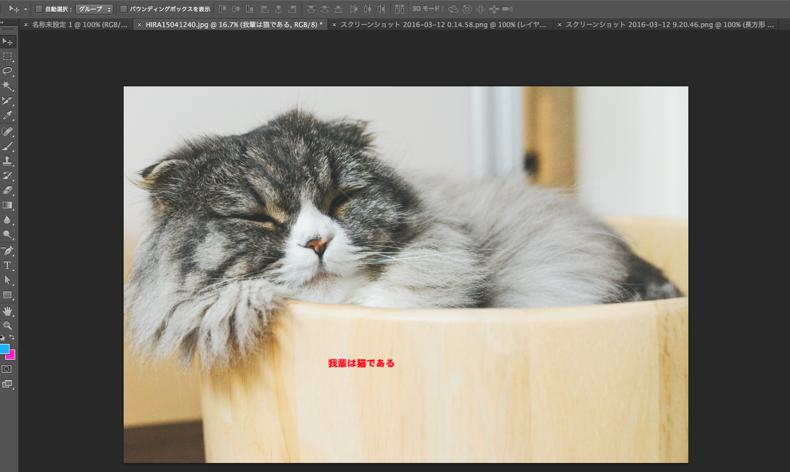Open the グループ auto-select dropdown
Viewport: 790px width, 472px height.
point(94,9)
